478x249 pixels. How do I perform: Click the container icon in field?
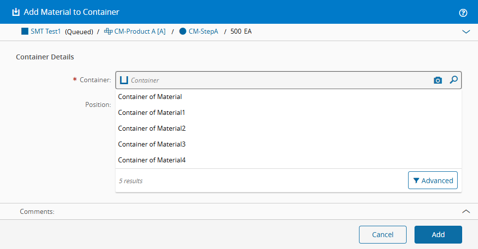pos(124,80)
